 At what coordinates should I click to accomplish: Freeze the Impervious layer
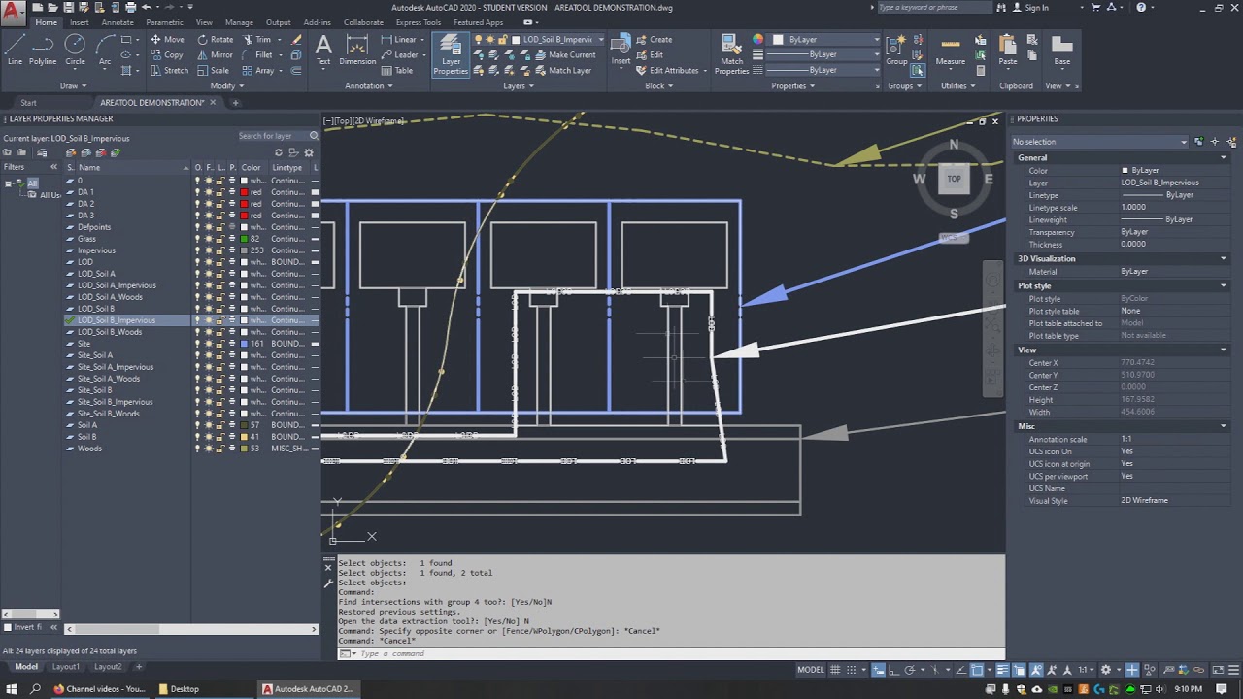click(x=209, y=250)
